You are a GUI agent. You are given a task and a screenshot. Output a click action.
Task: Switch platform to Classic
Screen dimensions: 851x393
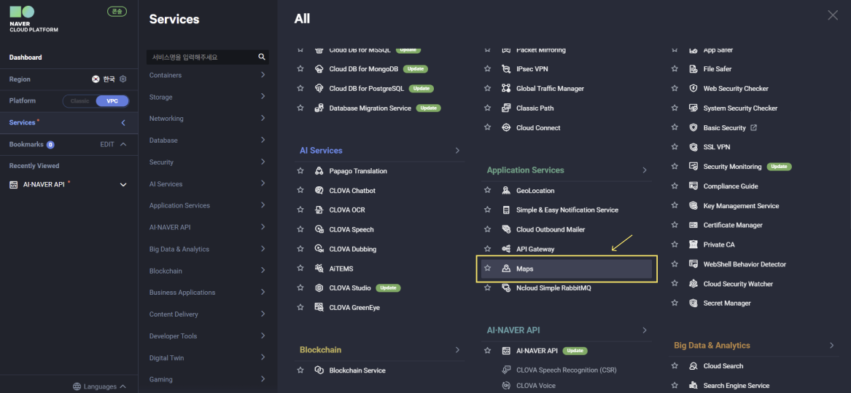[79, 101]
